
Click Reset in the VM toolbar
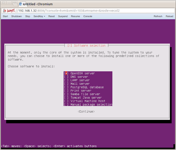click(51, 16)
